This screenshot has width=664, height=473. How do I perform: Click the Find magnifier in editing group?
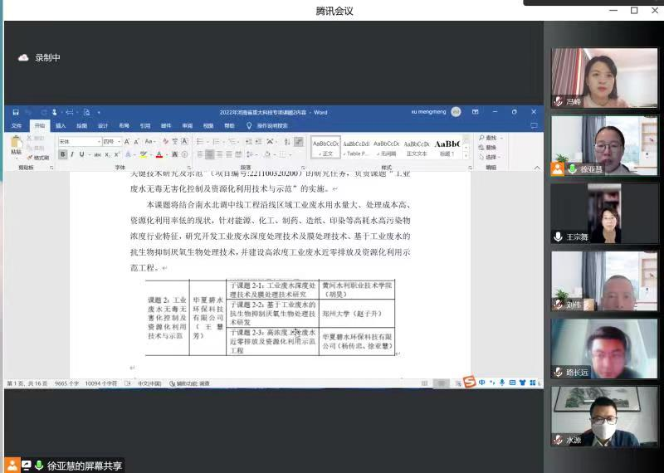[x=491, y=138]
